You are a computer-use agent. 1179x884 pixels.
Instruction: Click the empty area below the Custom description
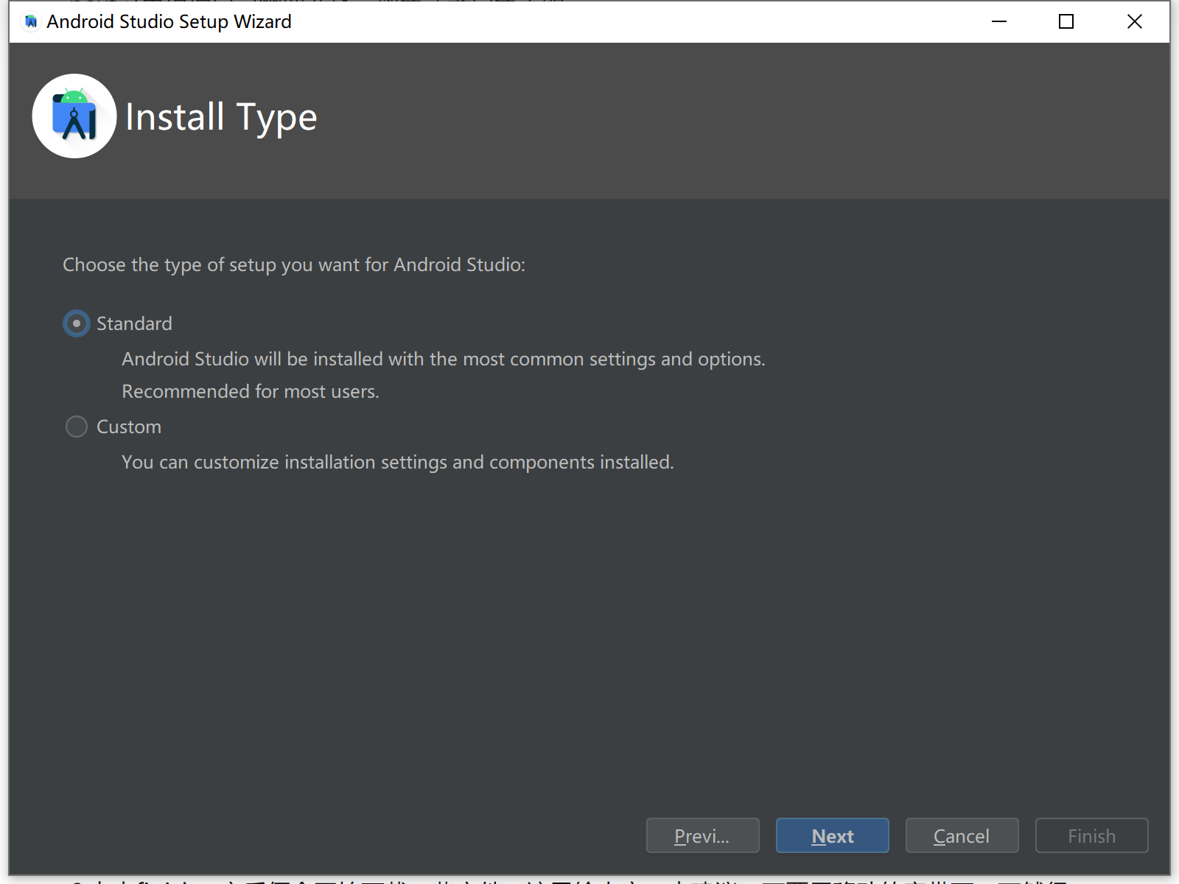pos(516,626)
